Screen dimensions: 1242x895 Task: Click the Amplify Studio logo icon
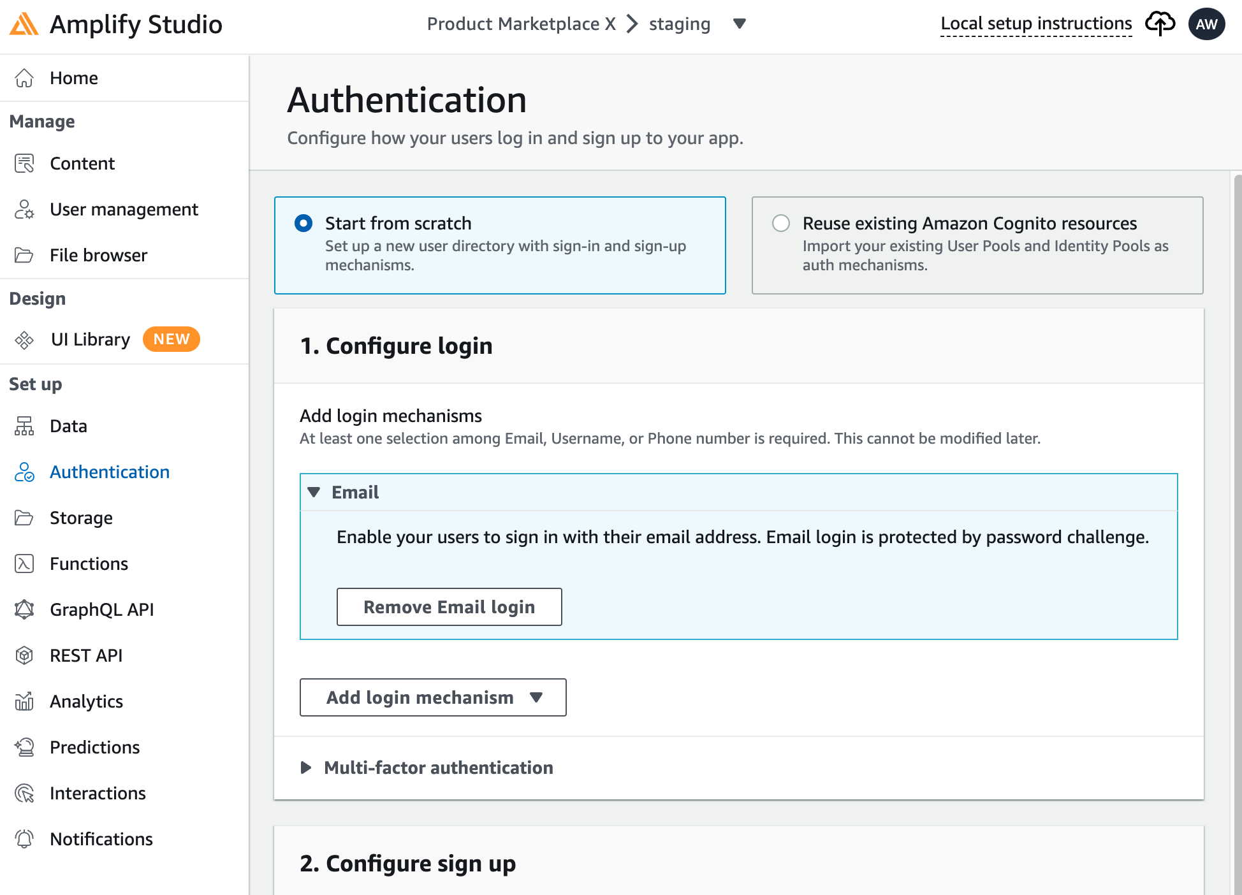click(24, 24)
